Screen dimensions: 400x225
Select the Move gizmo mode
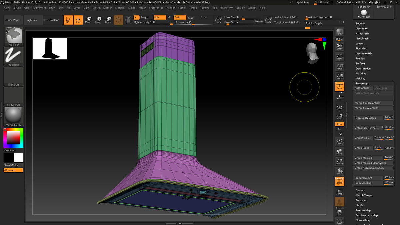click(x=88, y=20)
